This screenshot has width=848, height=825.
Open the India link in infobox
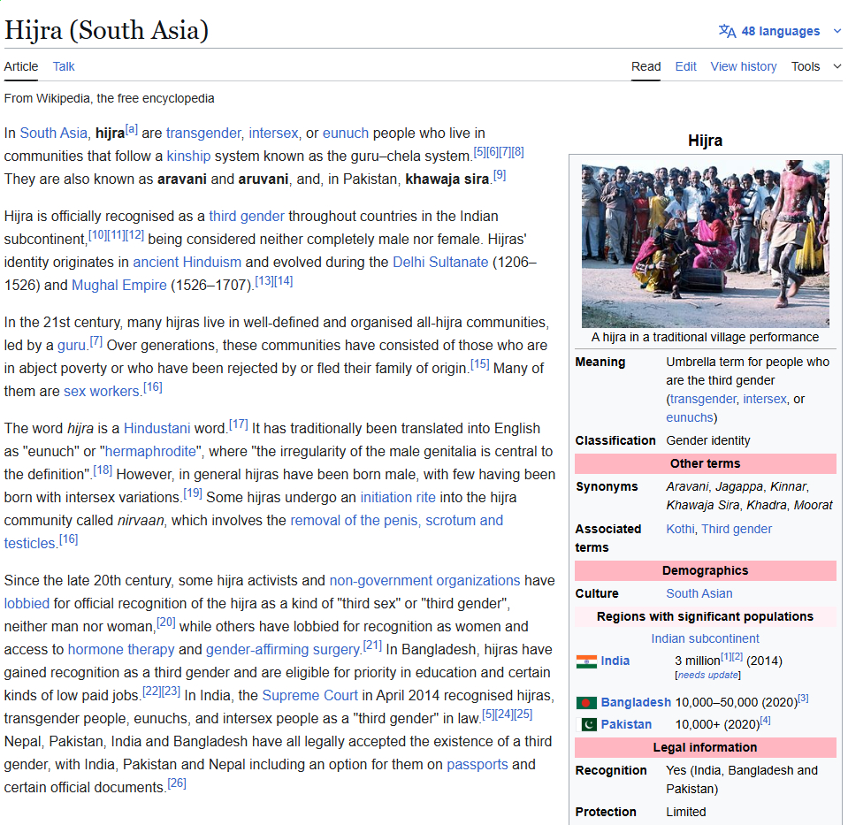[x=615, y=661]
